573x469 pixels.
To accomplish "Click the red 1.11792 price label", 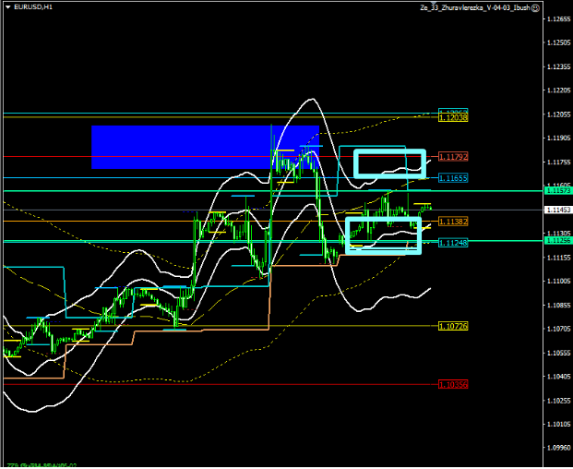I will [453, 156].
